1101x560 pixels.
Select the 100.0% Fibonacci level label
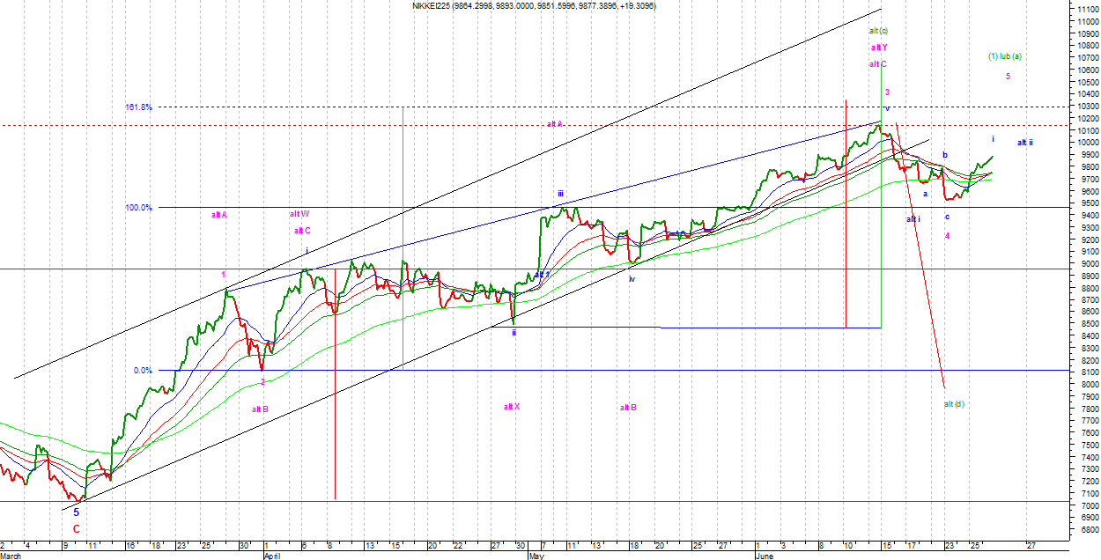138,208
